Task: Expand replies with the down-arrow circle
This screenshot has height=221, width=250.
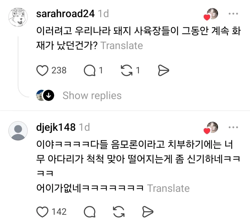Action: 49,95
